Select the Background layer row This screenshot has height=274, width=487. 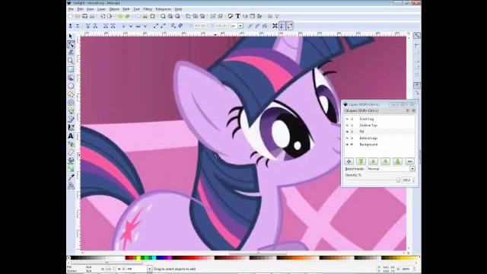click(x=380, y=145)
